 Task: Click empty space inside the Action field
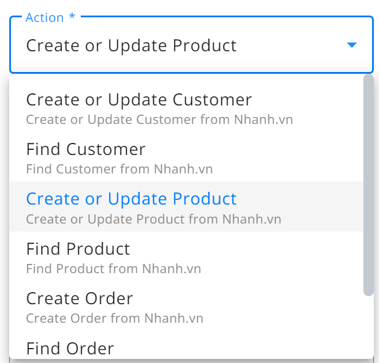pyautogui.click(x=290, y=46)
